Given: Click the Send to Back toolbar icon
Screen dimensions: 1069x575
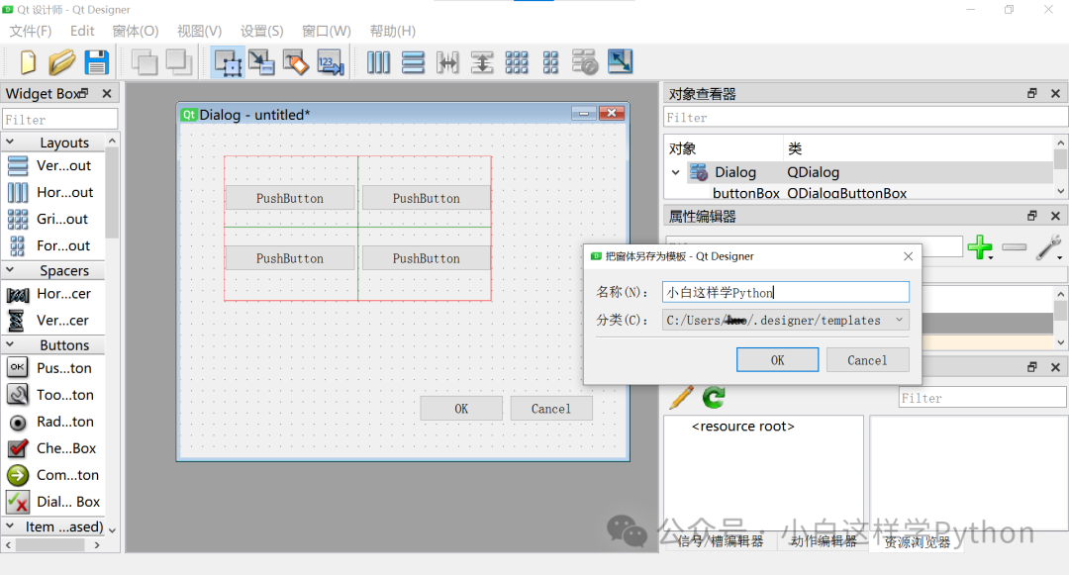Looking at the screenshot, I should click(x=144, y=62).
